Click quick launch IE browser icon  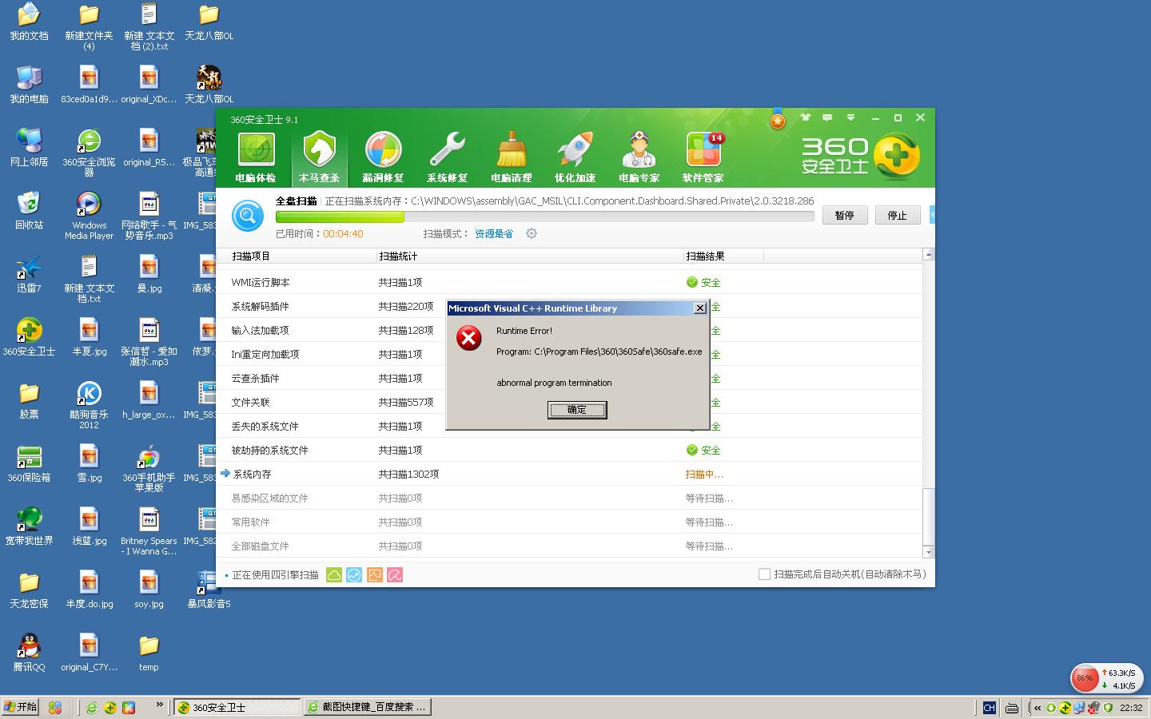pyautogui.click(x=92, y=708)
